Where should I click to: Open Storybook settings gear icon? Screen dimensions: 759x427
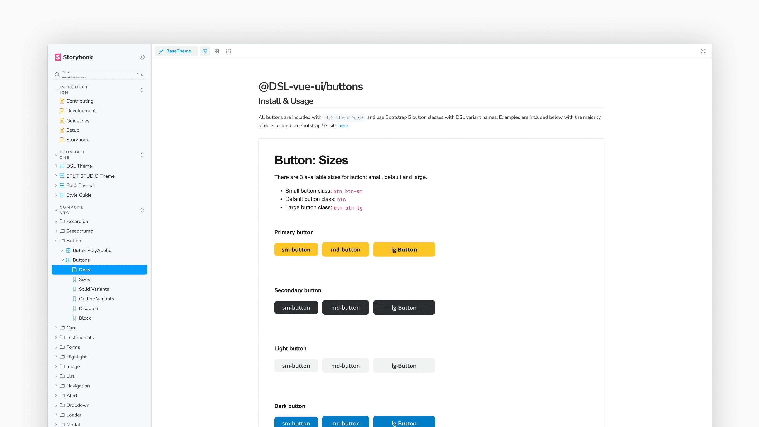[x=142, y=57]
